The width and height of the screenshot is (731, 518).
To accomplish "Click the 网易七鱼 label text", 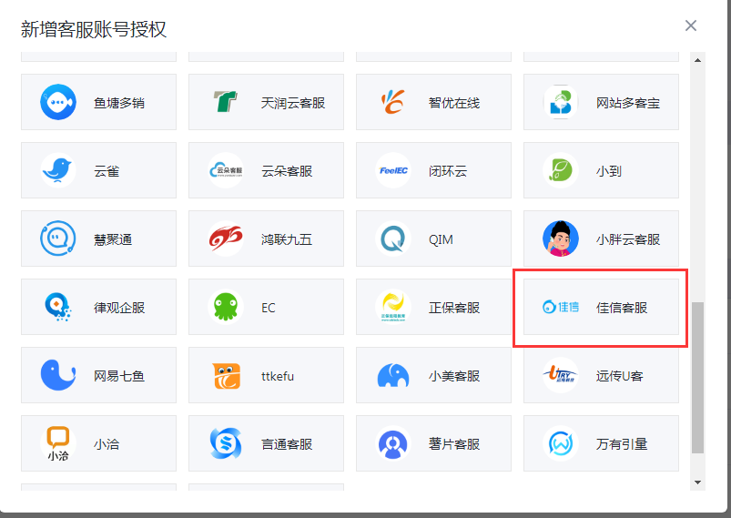I will 119,376.
